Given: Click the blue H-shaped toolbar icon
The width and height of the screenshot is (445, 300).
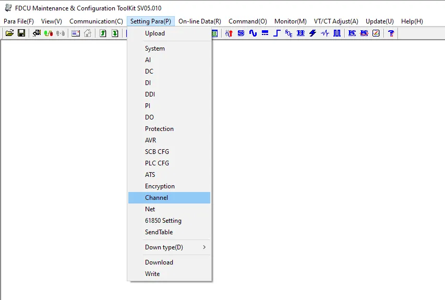Looking at the screenshot, I should [x=300, y=33].
